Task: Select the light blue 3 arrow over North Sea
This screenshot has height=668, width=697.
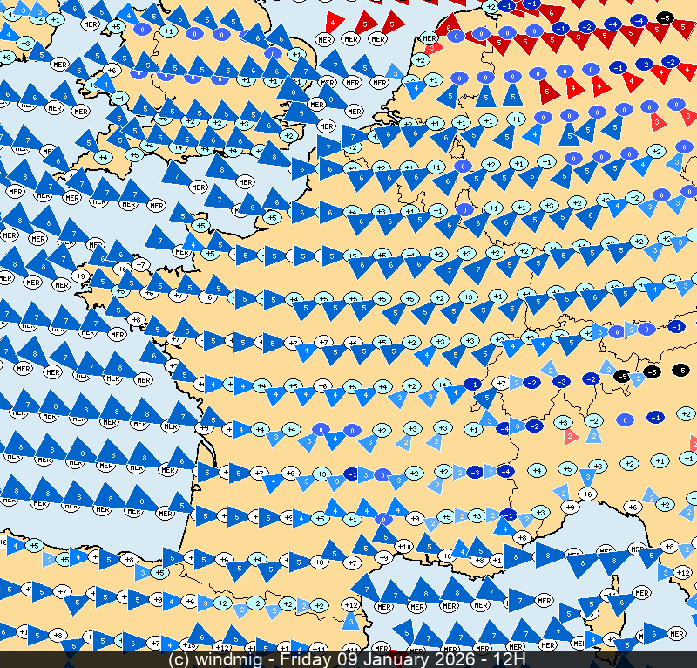Action: [x=395, y=72]
